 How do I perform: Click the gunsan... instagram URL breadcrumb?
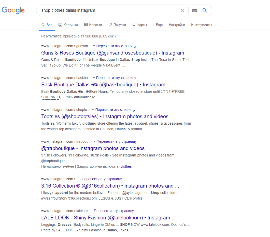(x=66, y=46)
